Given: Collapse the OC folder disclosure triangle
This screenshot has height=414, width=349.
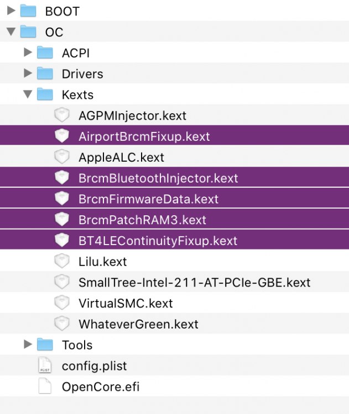Looking at the screenshot, I should coord(11,31).
